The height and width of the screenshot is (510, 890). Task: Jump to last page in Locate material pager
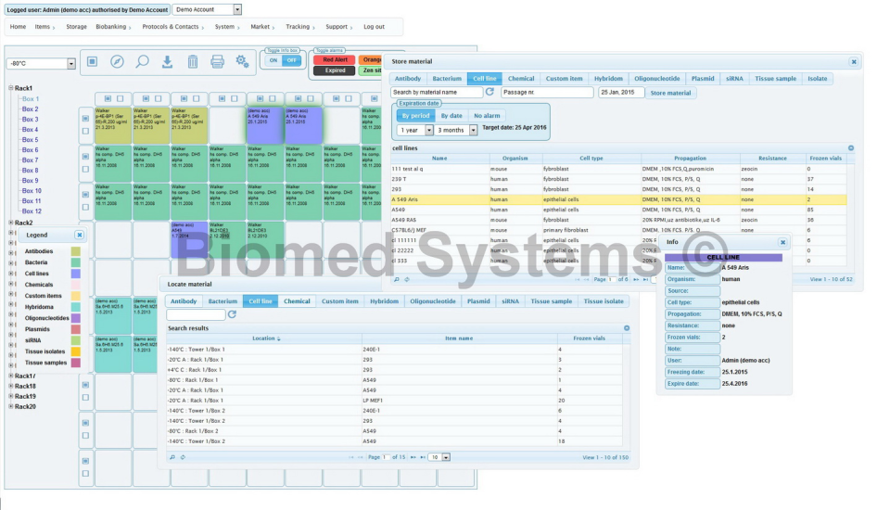point(423,457)
